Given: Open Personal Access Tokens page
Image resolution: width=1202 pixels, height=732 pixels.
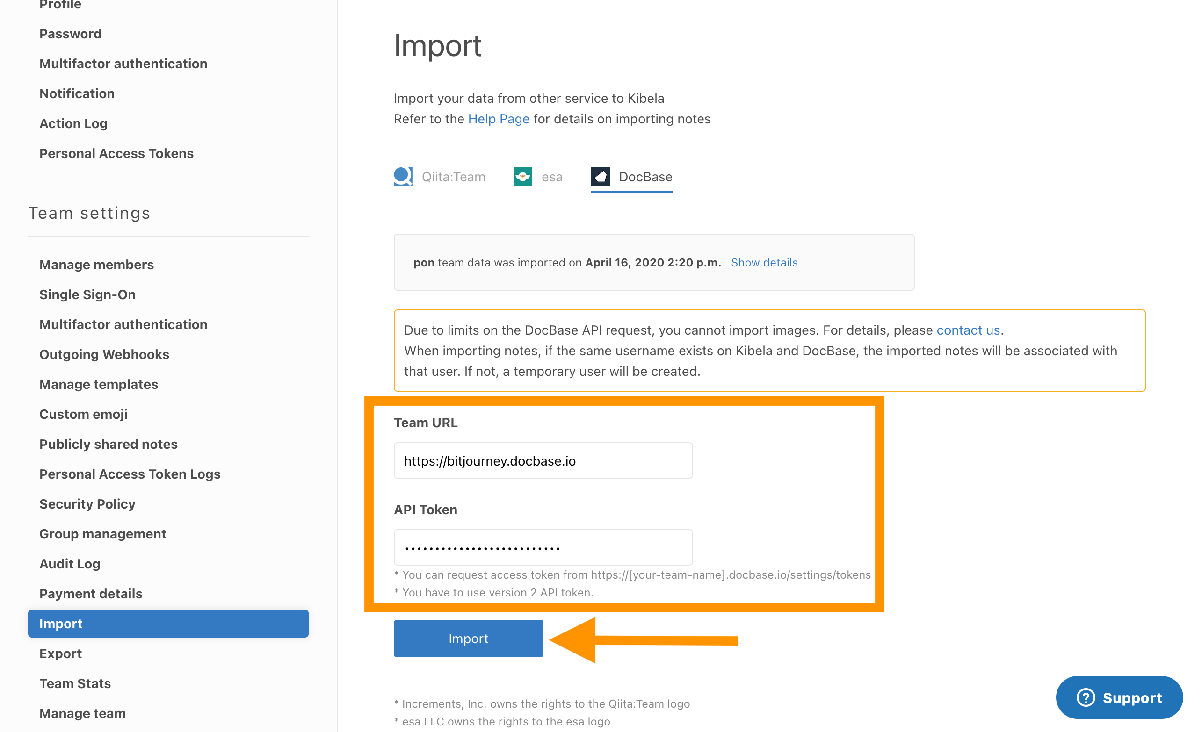Looking at the screenshot, I should [116, 153].
